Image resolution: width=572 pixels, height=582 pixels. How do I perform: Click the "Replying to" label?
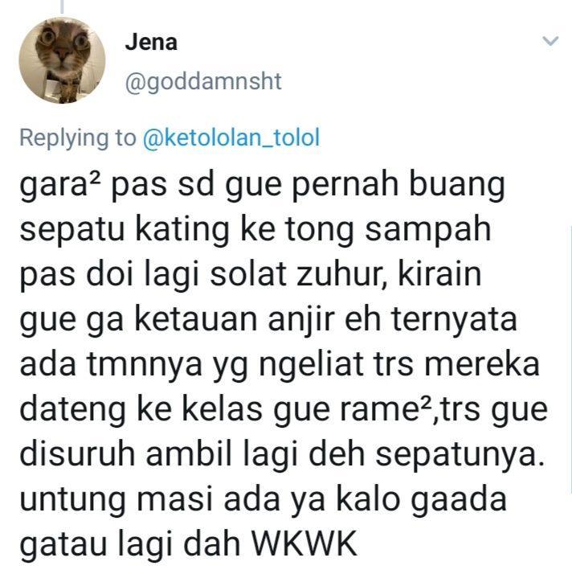(78, 138)
